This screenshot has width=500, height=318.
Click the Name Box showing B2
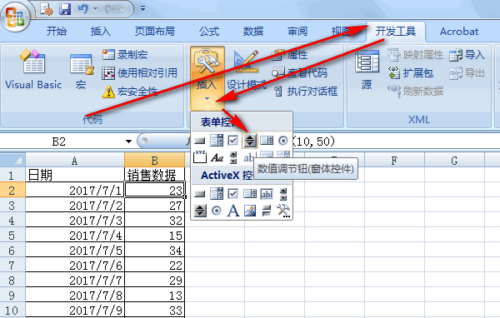point(59,142)
